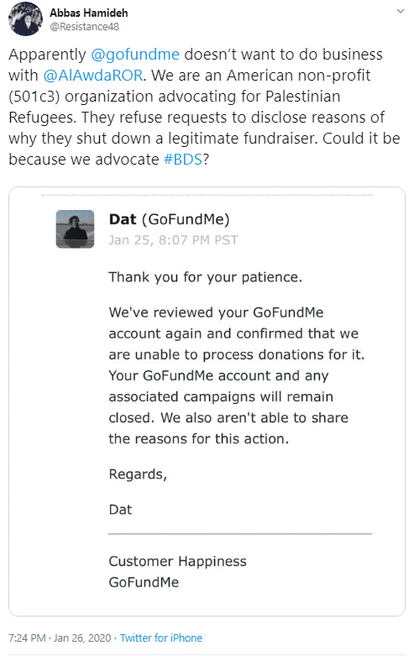Click the tweet text about Palestinian Refugees
Image resolution: width=414 pixels, height=656 pixels.
205,107
